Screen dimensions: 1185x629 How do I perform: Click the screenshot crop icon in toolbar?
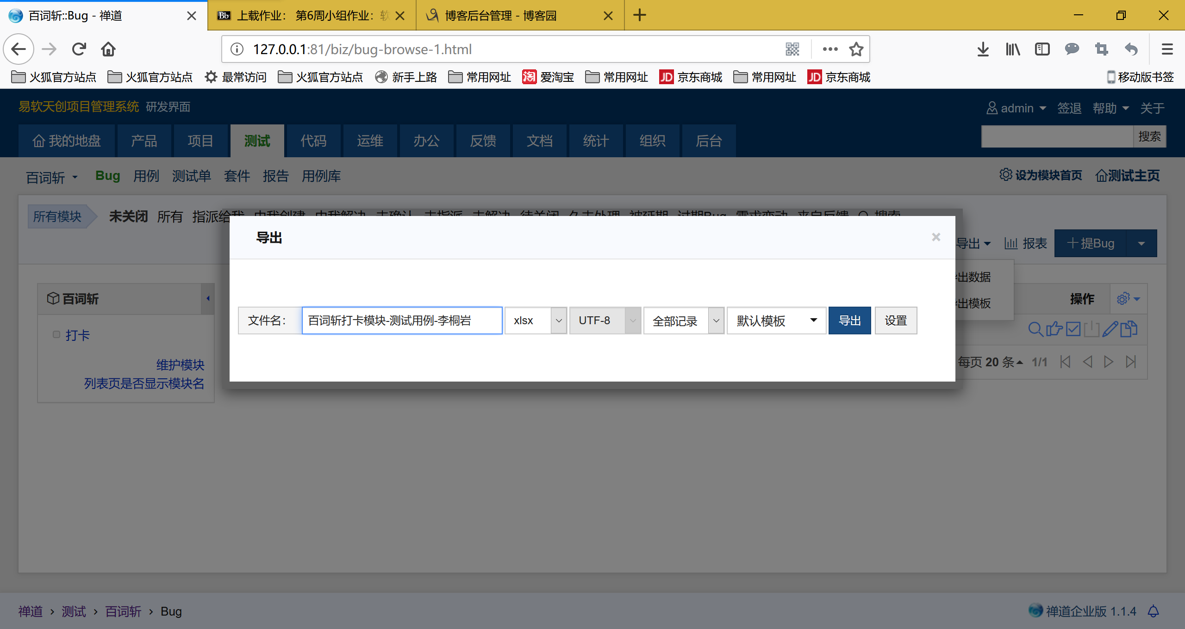click(1101, 49)
